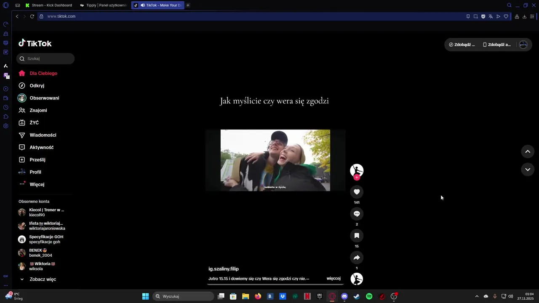Open Discord from the taskbar
The width and height of the screenshot is (539, 303).
click(344, 296)
